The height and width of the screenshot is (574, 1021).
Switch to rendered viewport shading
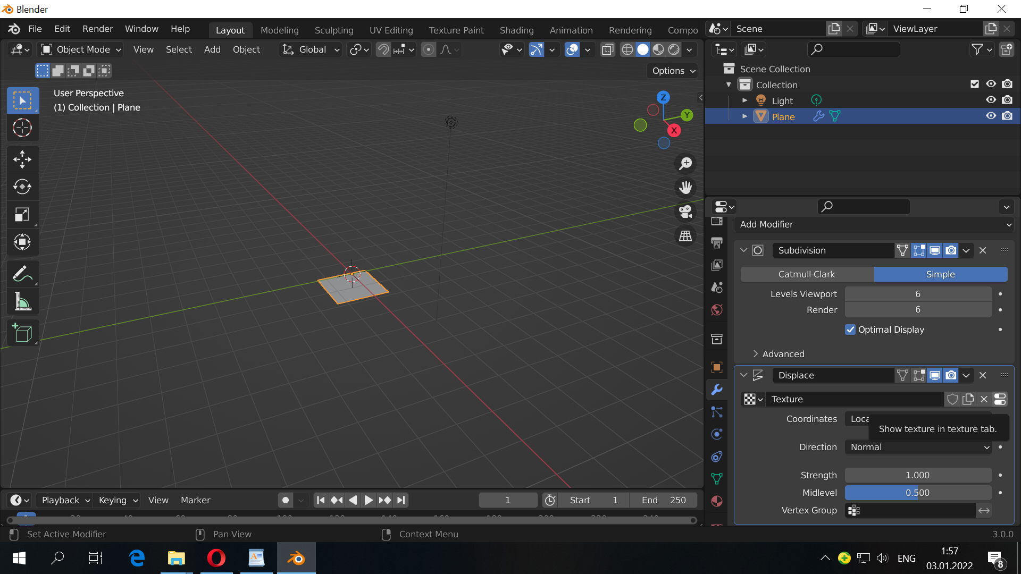tap(674, 49)
